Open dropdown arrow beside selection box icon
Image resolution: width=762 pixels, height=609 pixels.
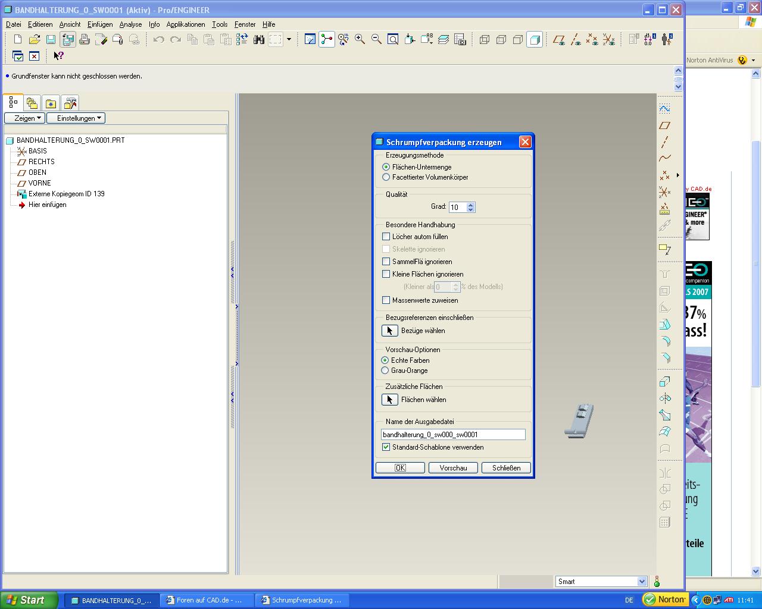289,40
